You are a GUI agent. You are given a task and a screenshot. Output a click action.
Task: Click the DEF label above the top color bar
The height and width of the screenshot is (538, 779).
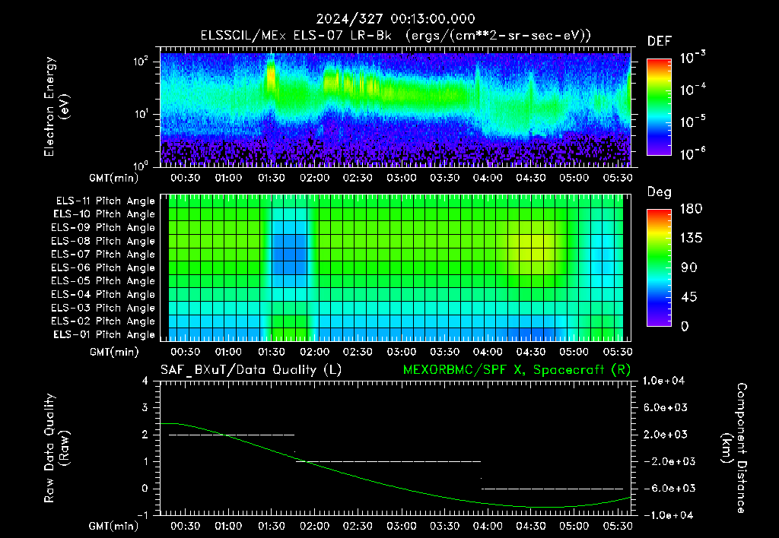pyautogui.click(x=660, y=41)
